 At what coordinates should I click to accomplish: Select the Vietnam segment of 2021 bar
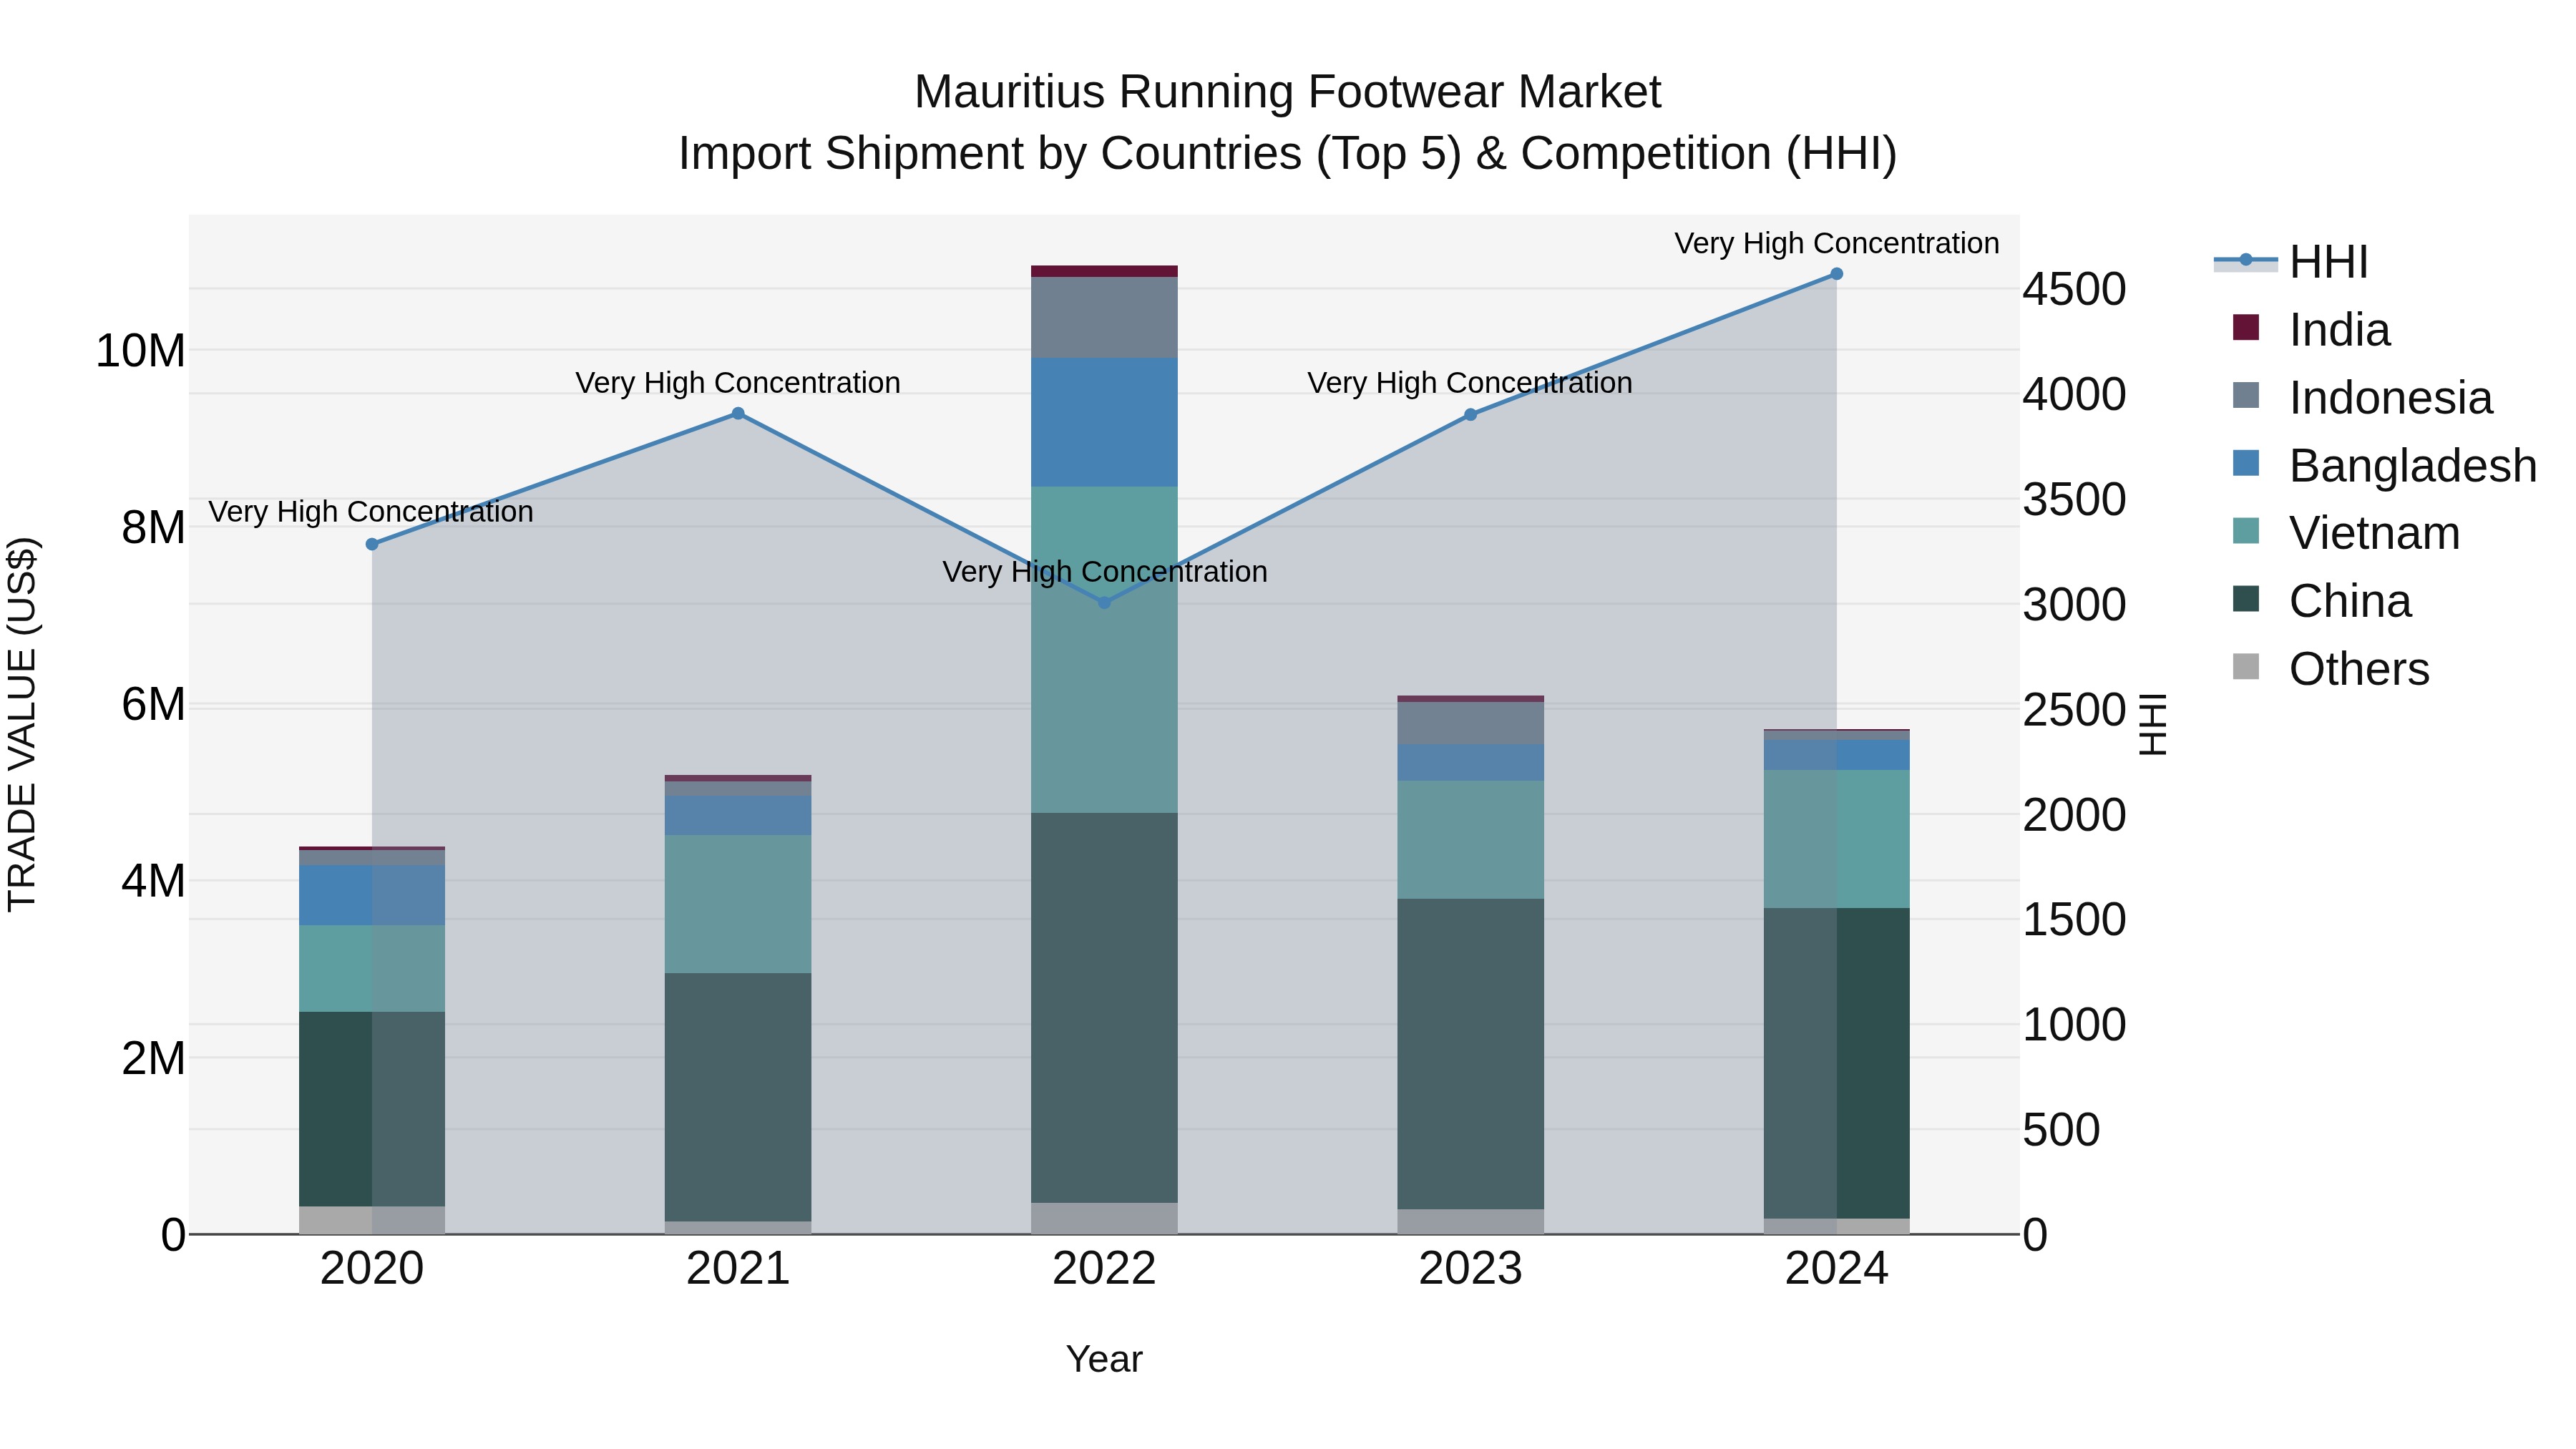pos(738,904)
